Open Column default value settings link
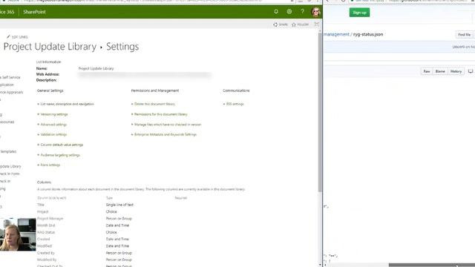475x267 pixels. [x=62, y=145]
